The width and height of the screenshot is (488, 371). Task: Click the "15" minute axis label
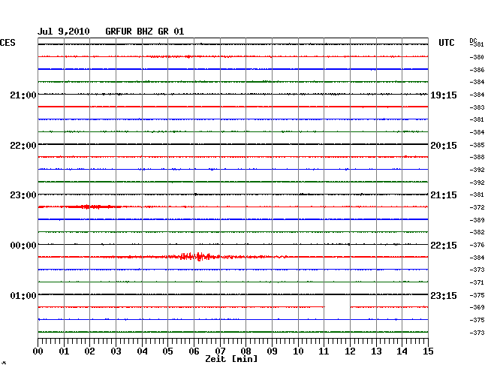[428, 351]
